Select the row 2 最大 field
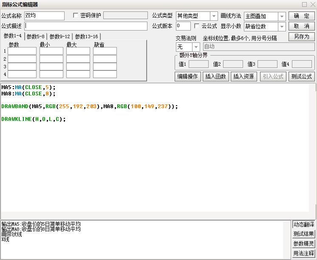The height and width of the screenshot is (260, 317). point(78,59)
